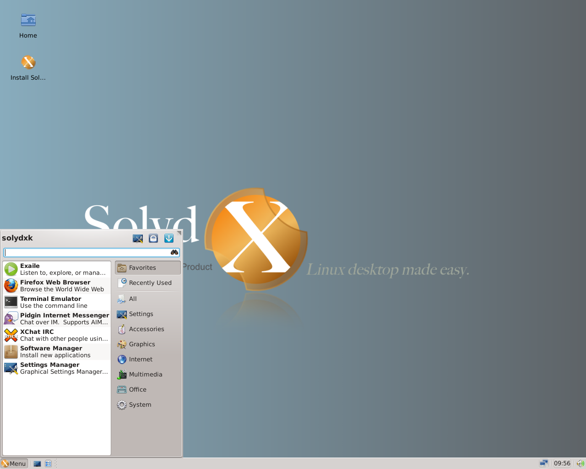The image size is (586, 469).
Task: Click the drawer cabinet icon in the panel
Action: [48, 464]
